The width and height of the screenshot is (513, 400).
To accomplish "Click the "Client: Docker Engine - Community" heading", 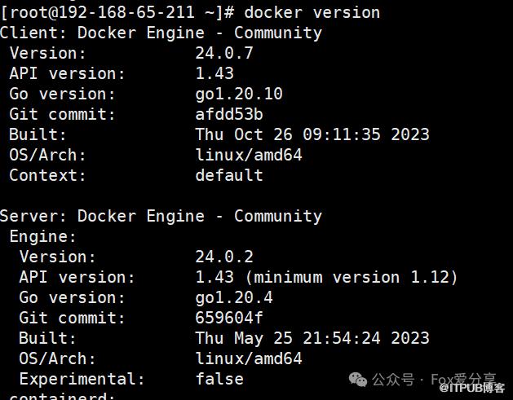I will pyautogui.click(x=161, y=33).
